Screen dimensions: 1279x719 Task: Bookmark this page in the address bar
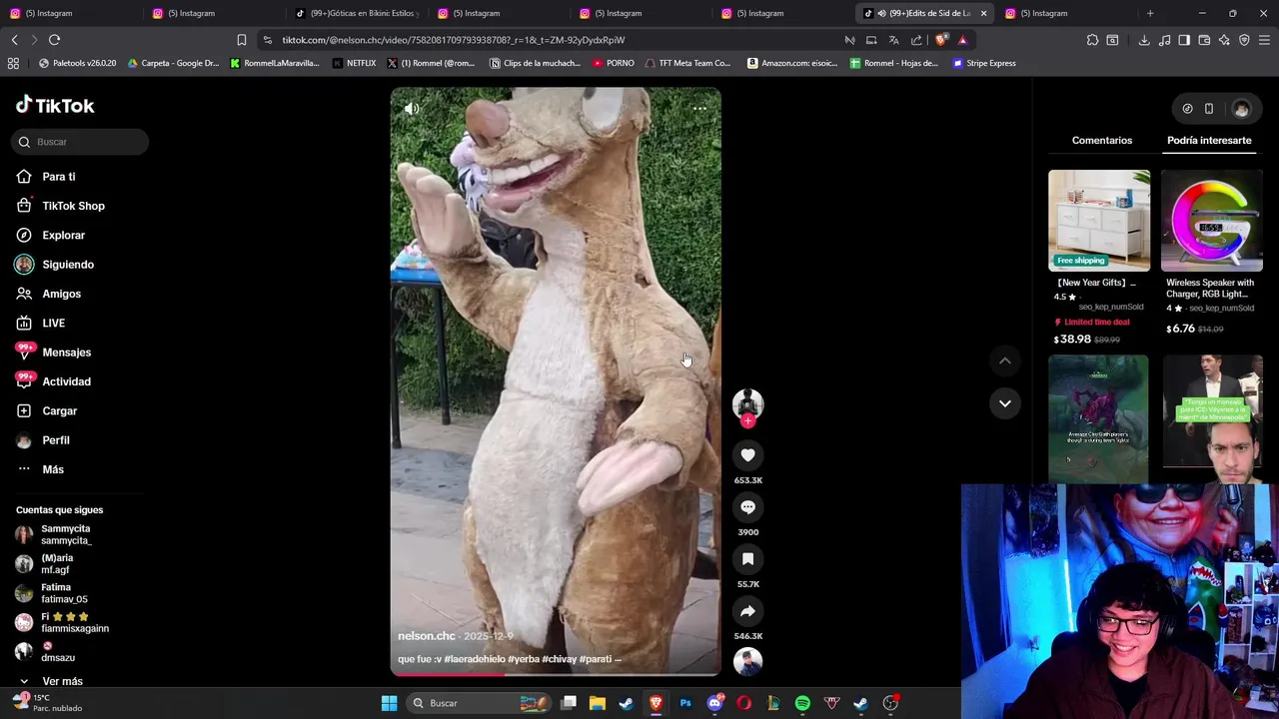tap(241, 40)
